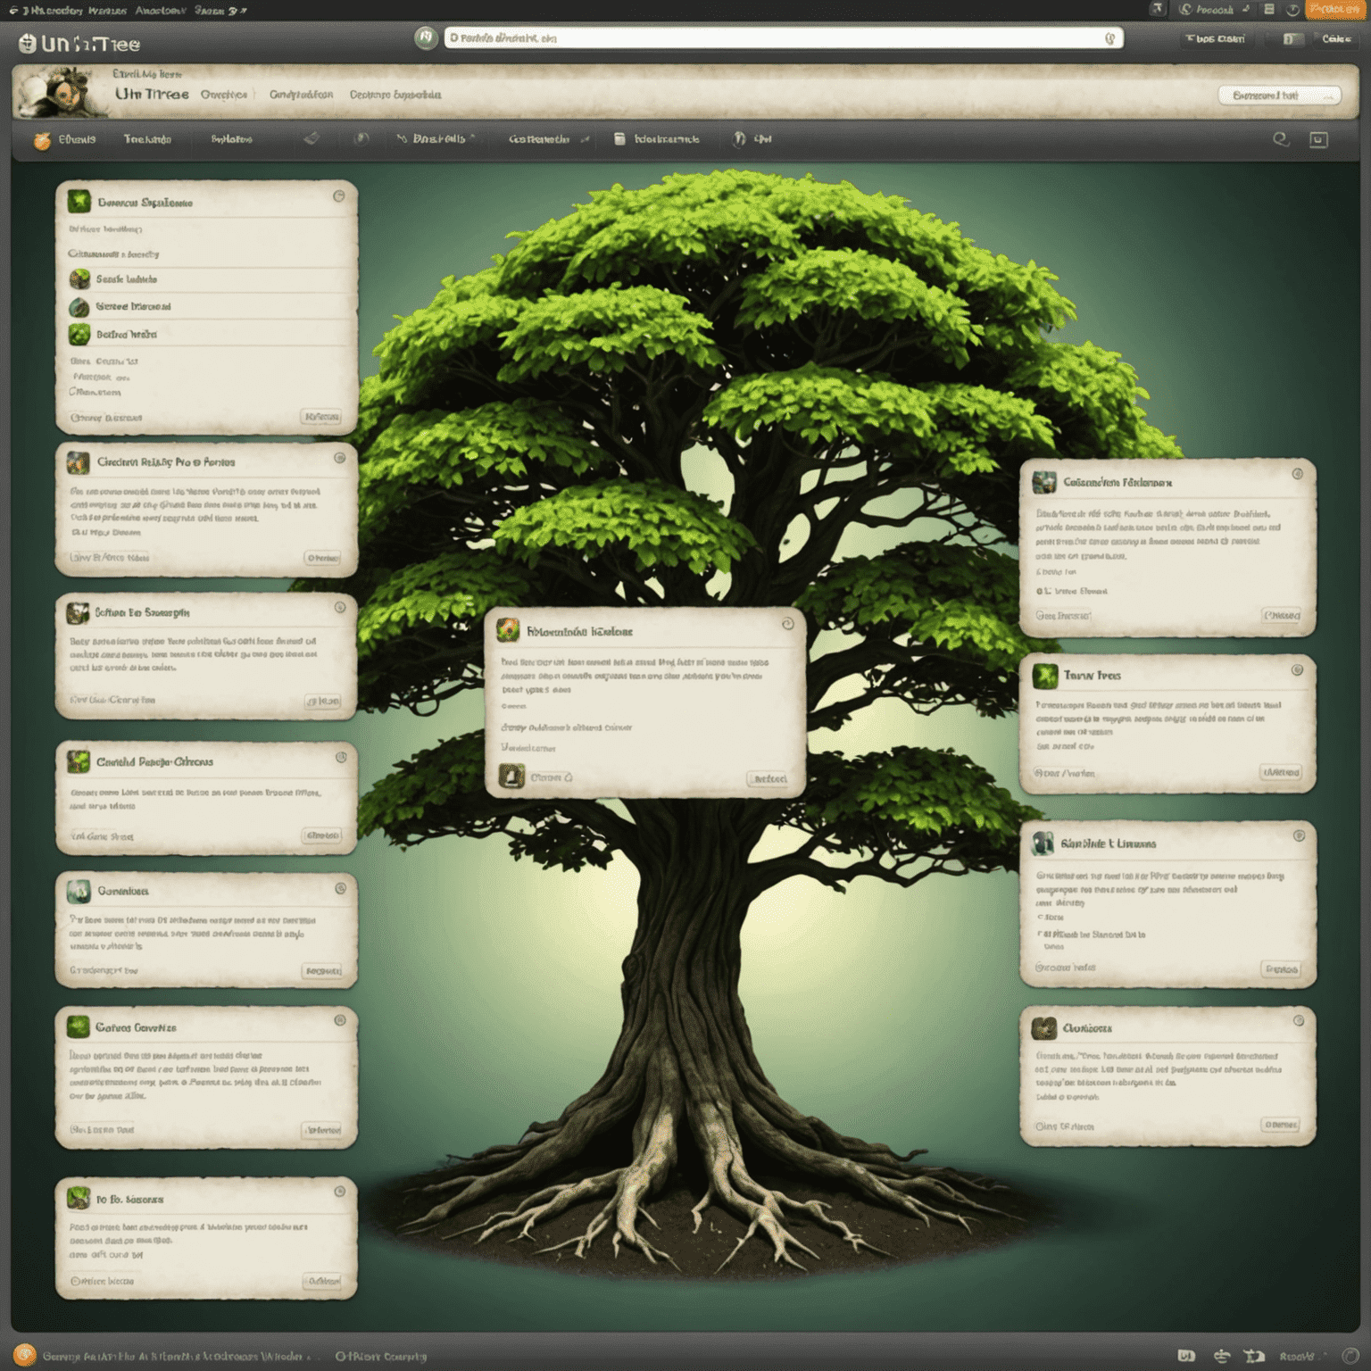
Task: Click the header icon of the bottom-right card
Action: click(x=1043, y=1028)
